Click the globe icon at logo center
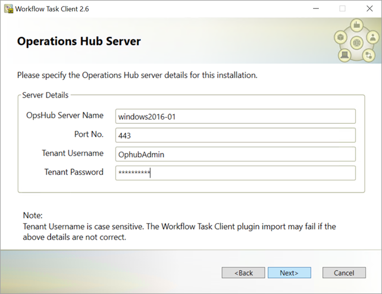Image resolution: width=382 pixels, height=294 pixels. (356, 43)
